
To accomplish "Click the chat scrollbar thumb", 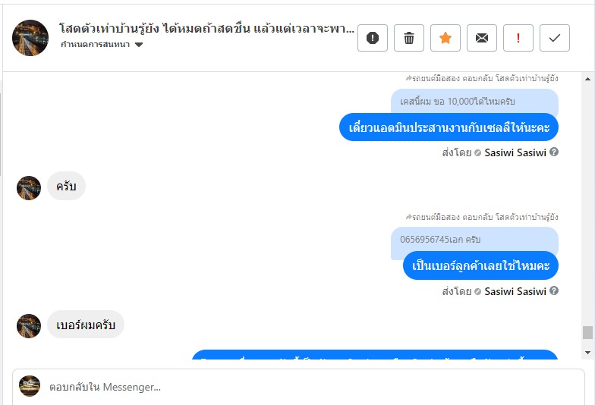I will point(587,332).
